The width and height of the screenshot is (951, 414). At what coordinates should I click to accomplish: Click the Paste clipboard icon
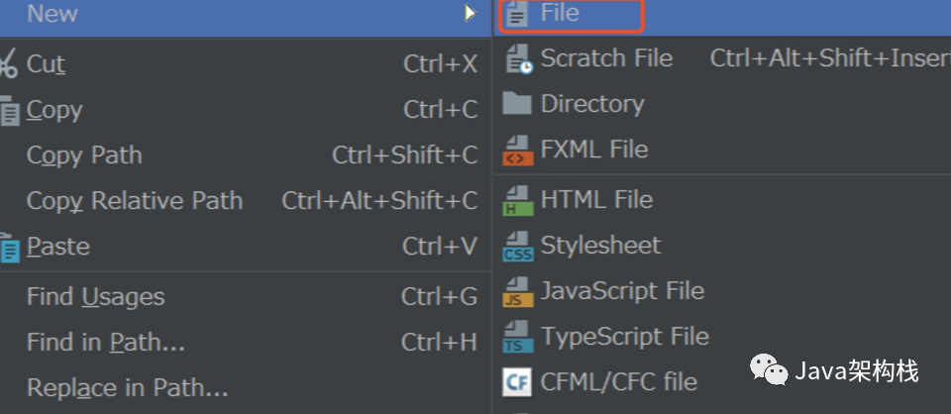pos(10,247)
